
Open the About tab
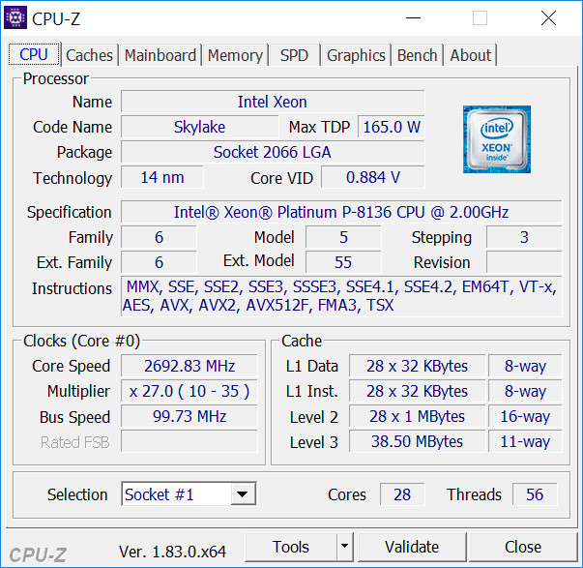pos(470,55)
